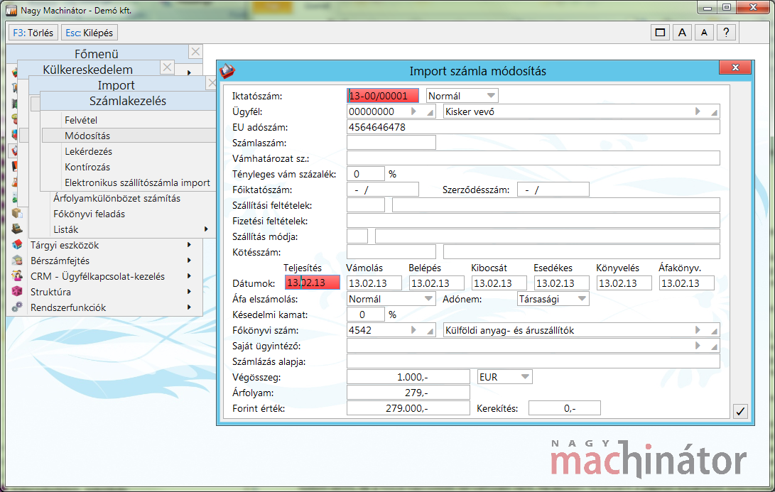Click the Import számla módosítás dialog icon
The image size is (775, 492).
[x=227, y=71]
